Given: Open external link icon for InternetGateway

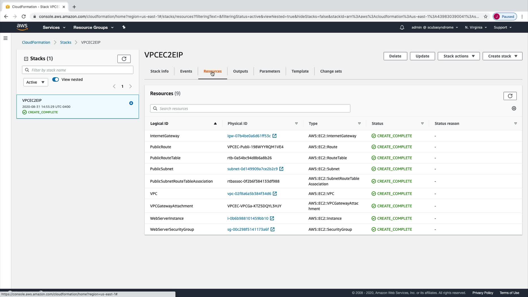Looking at the screenshot, I should pos(274,136).
